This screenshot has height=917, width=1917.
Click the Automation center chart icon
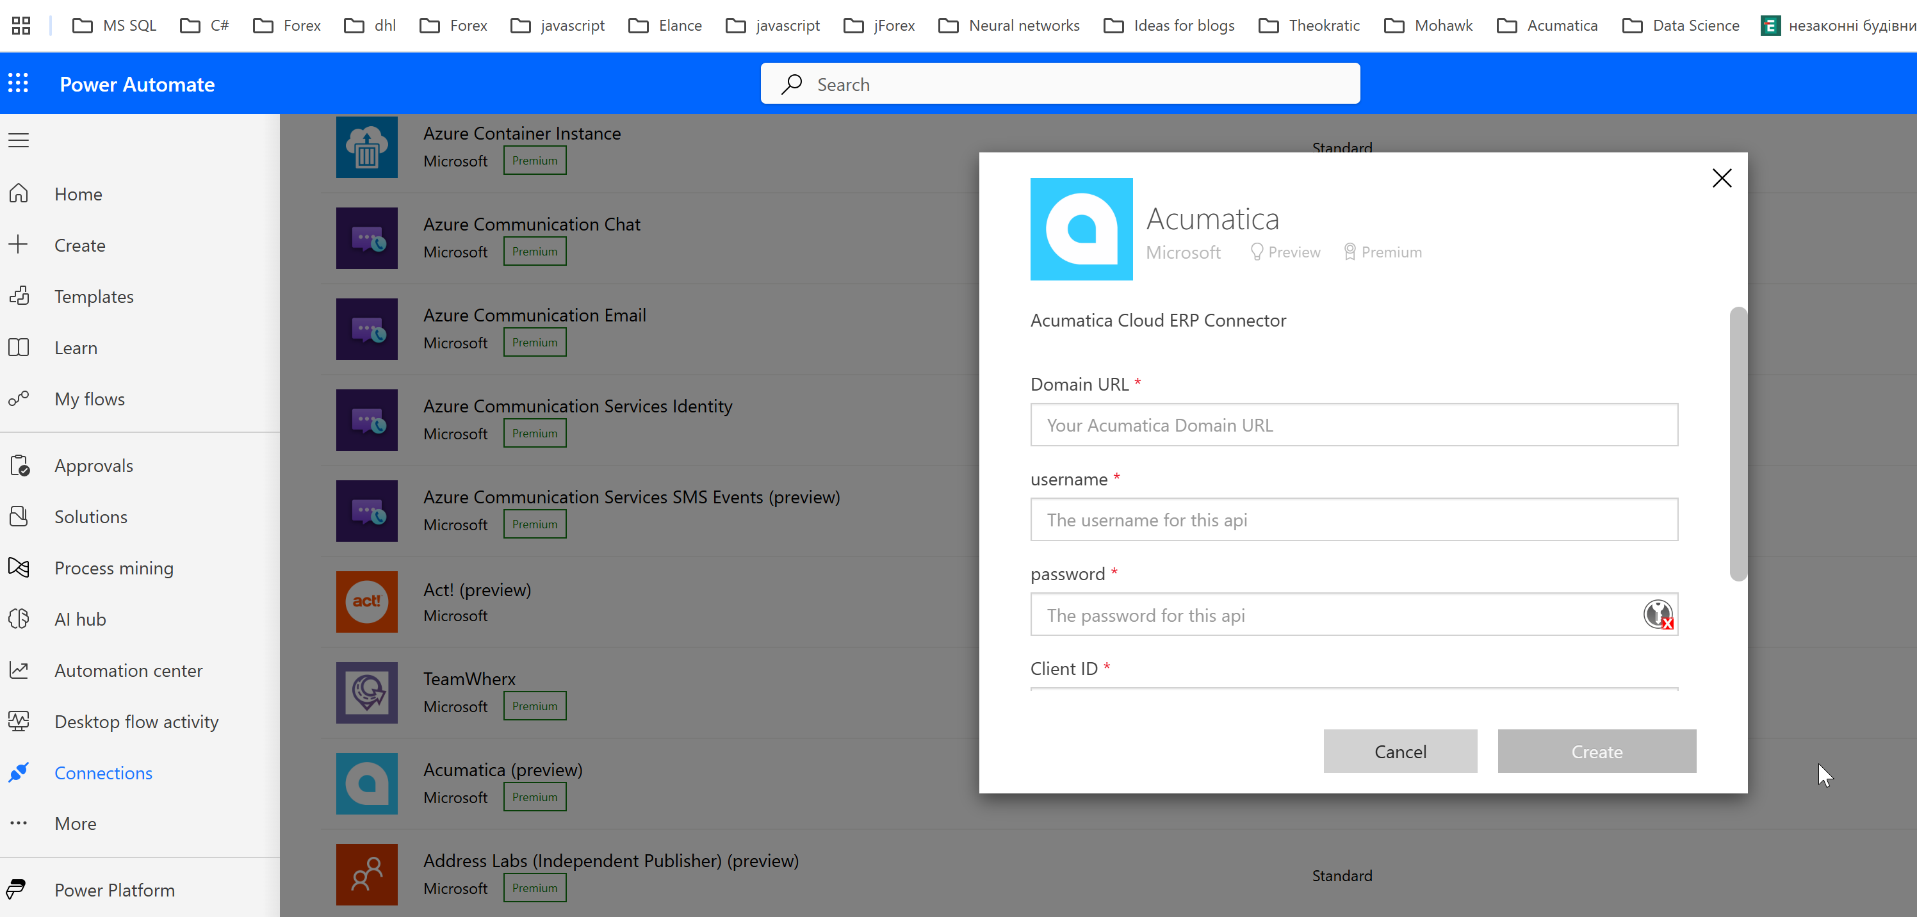[x=19, y=670]
